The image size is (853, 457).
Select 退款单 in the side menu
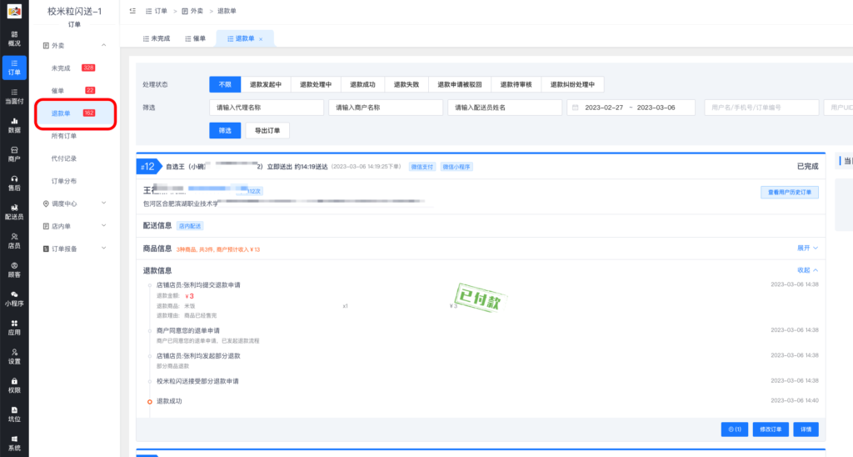[75, 113]
